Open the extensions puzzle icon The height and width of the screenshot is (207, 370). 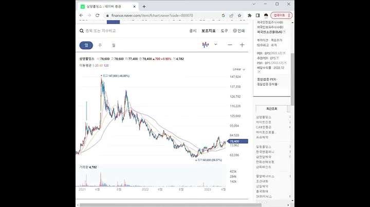click(249, 15)
